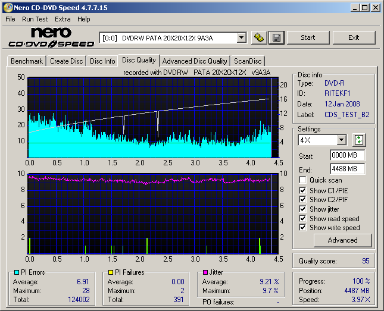This screenshot has height=311, width=384.
Task: Click the PI Failures total 391
Action: pos(179,300)
